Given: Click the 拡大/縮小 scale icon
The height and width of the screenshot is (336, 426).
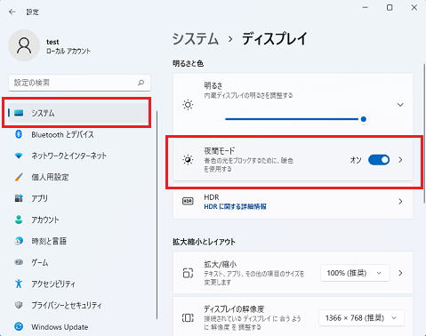Looking at the screenshot, I should tap(188, 273).
